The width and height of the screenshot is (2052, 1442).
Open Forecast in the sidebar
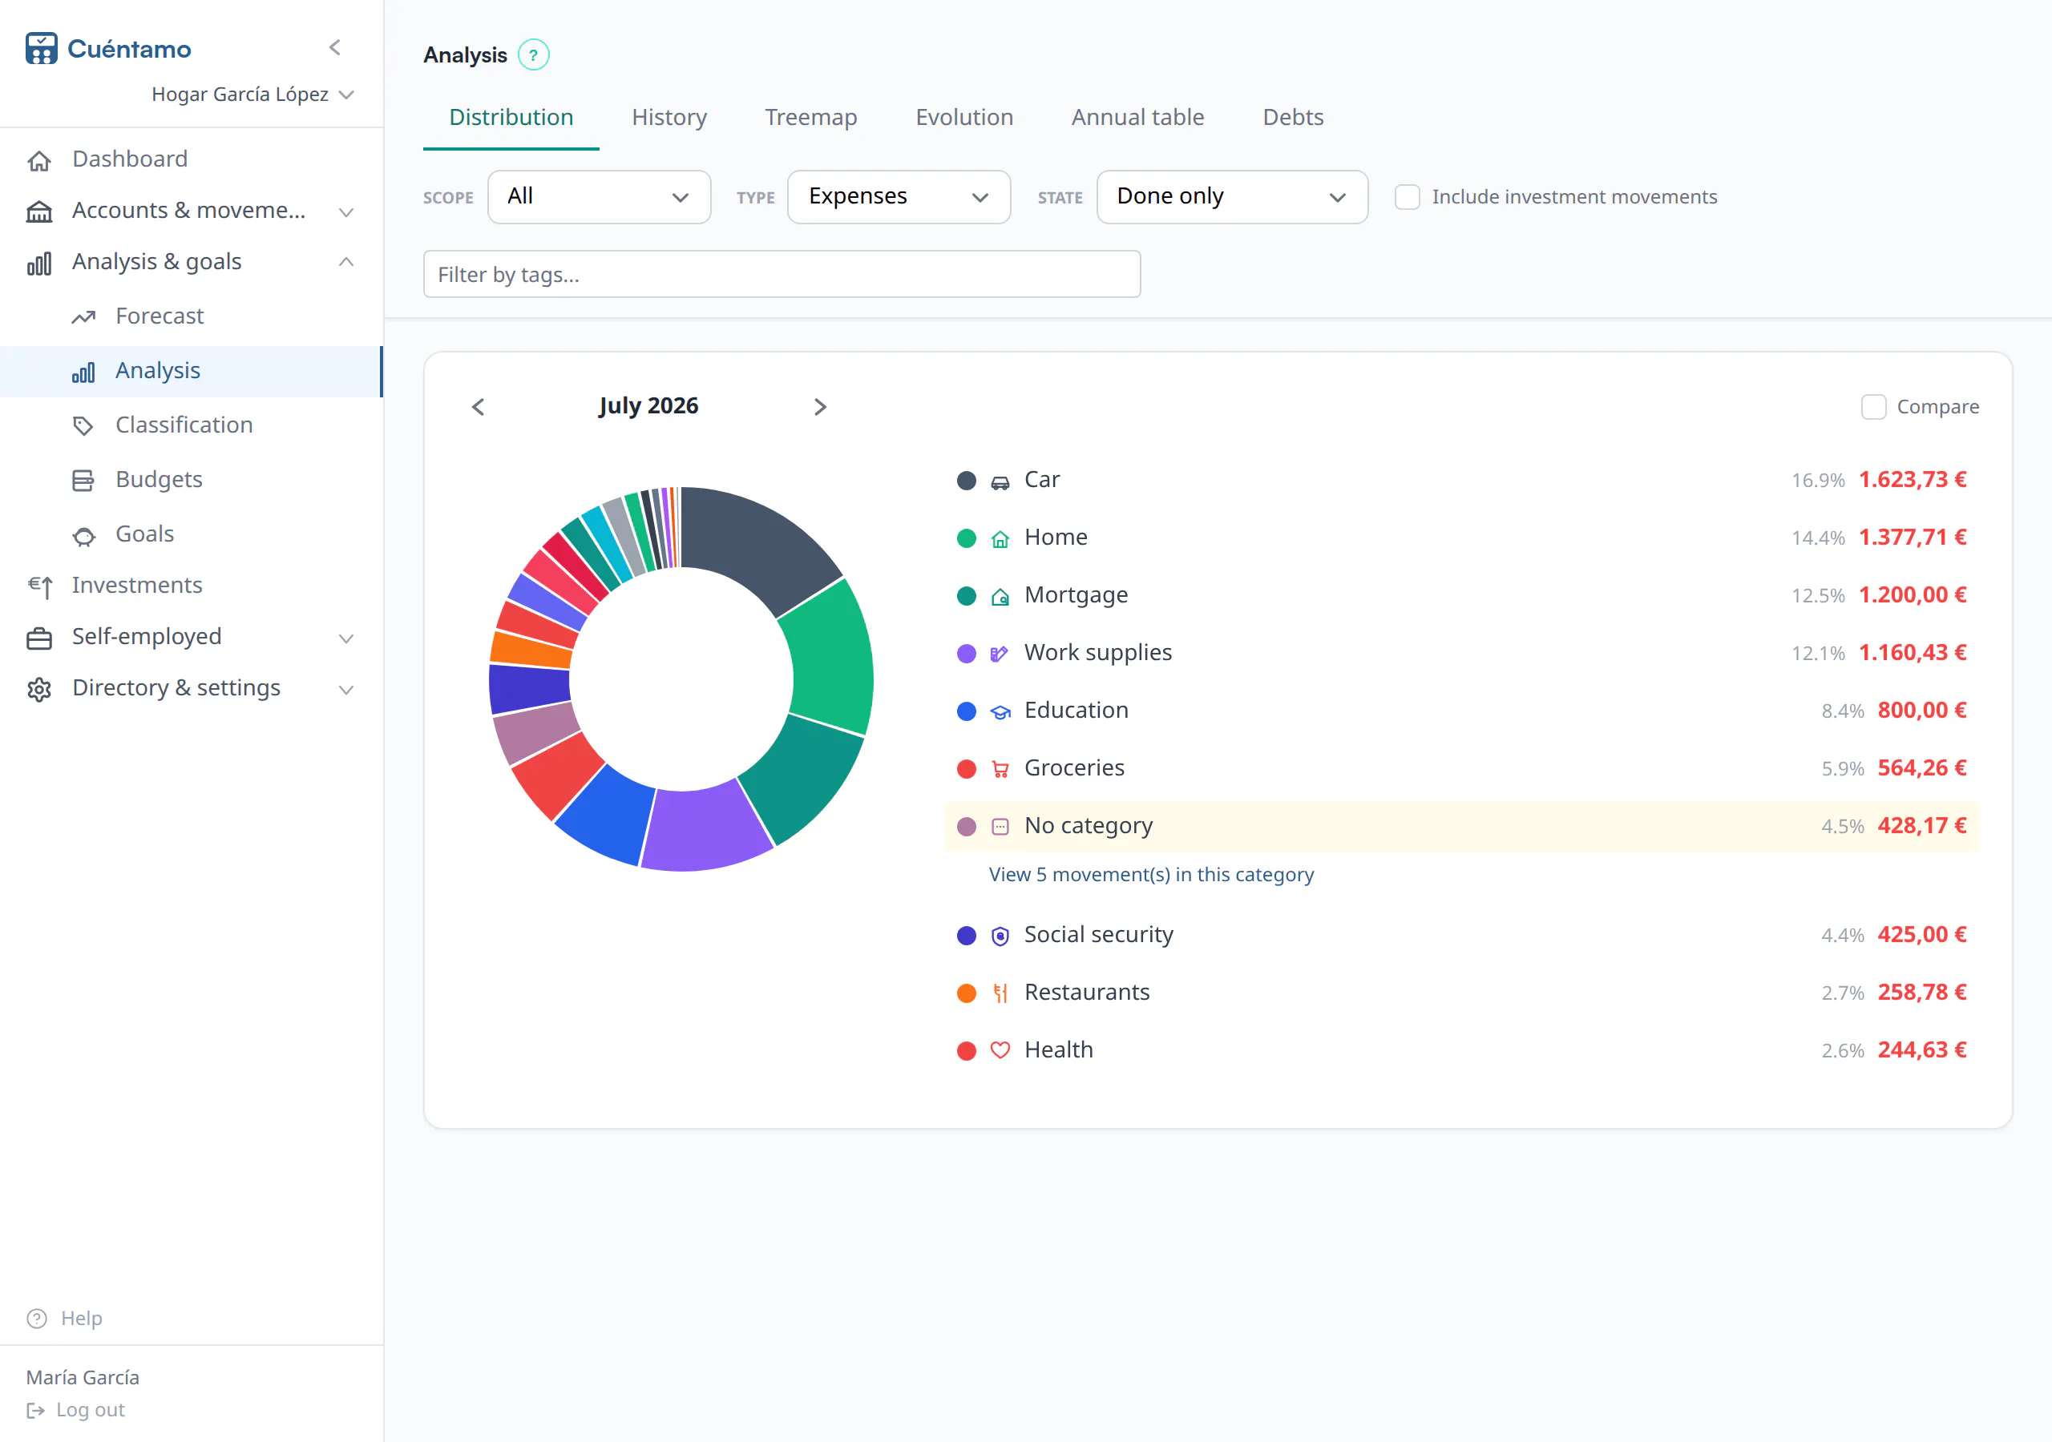tap(192, 316)
